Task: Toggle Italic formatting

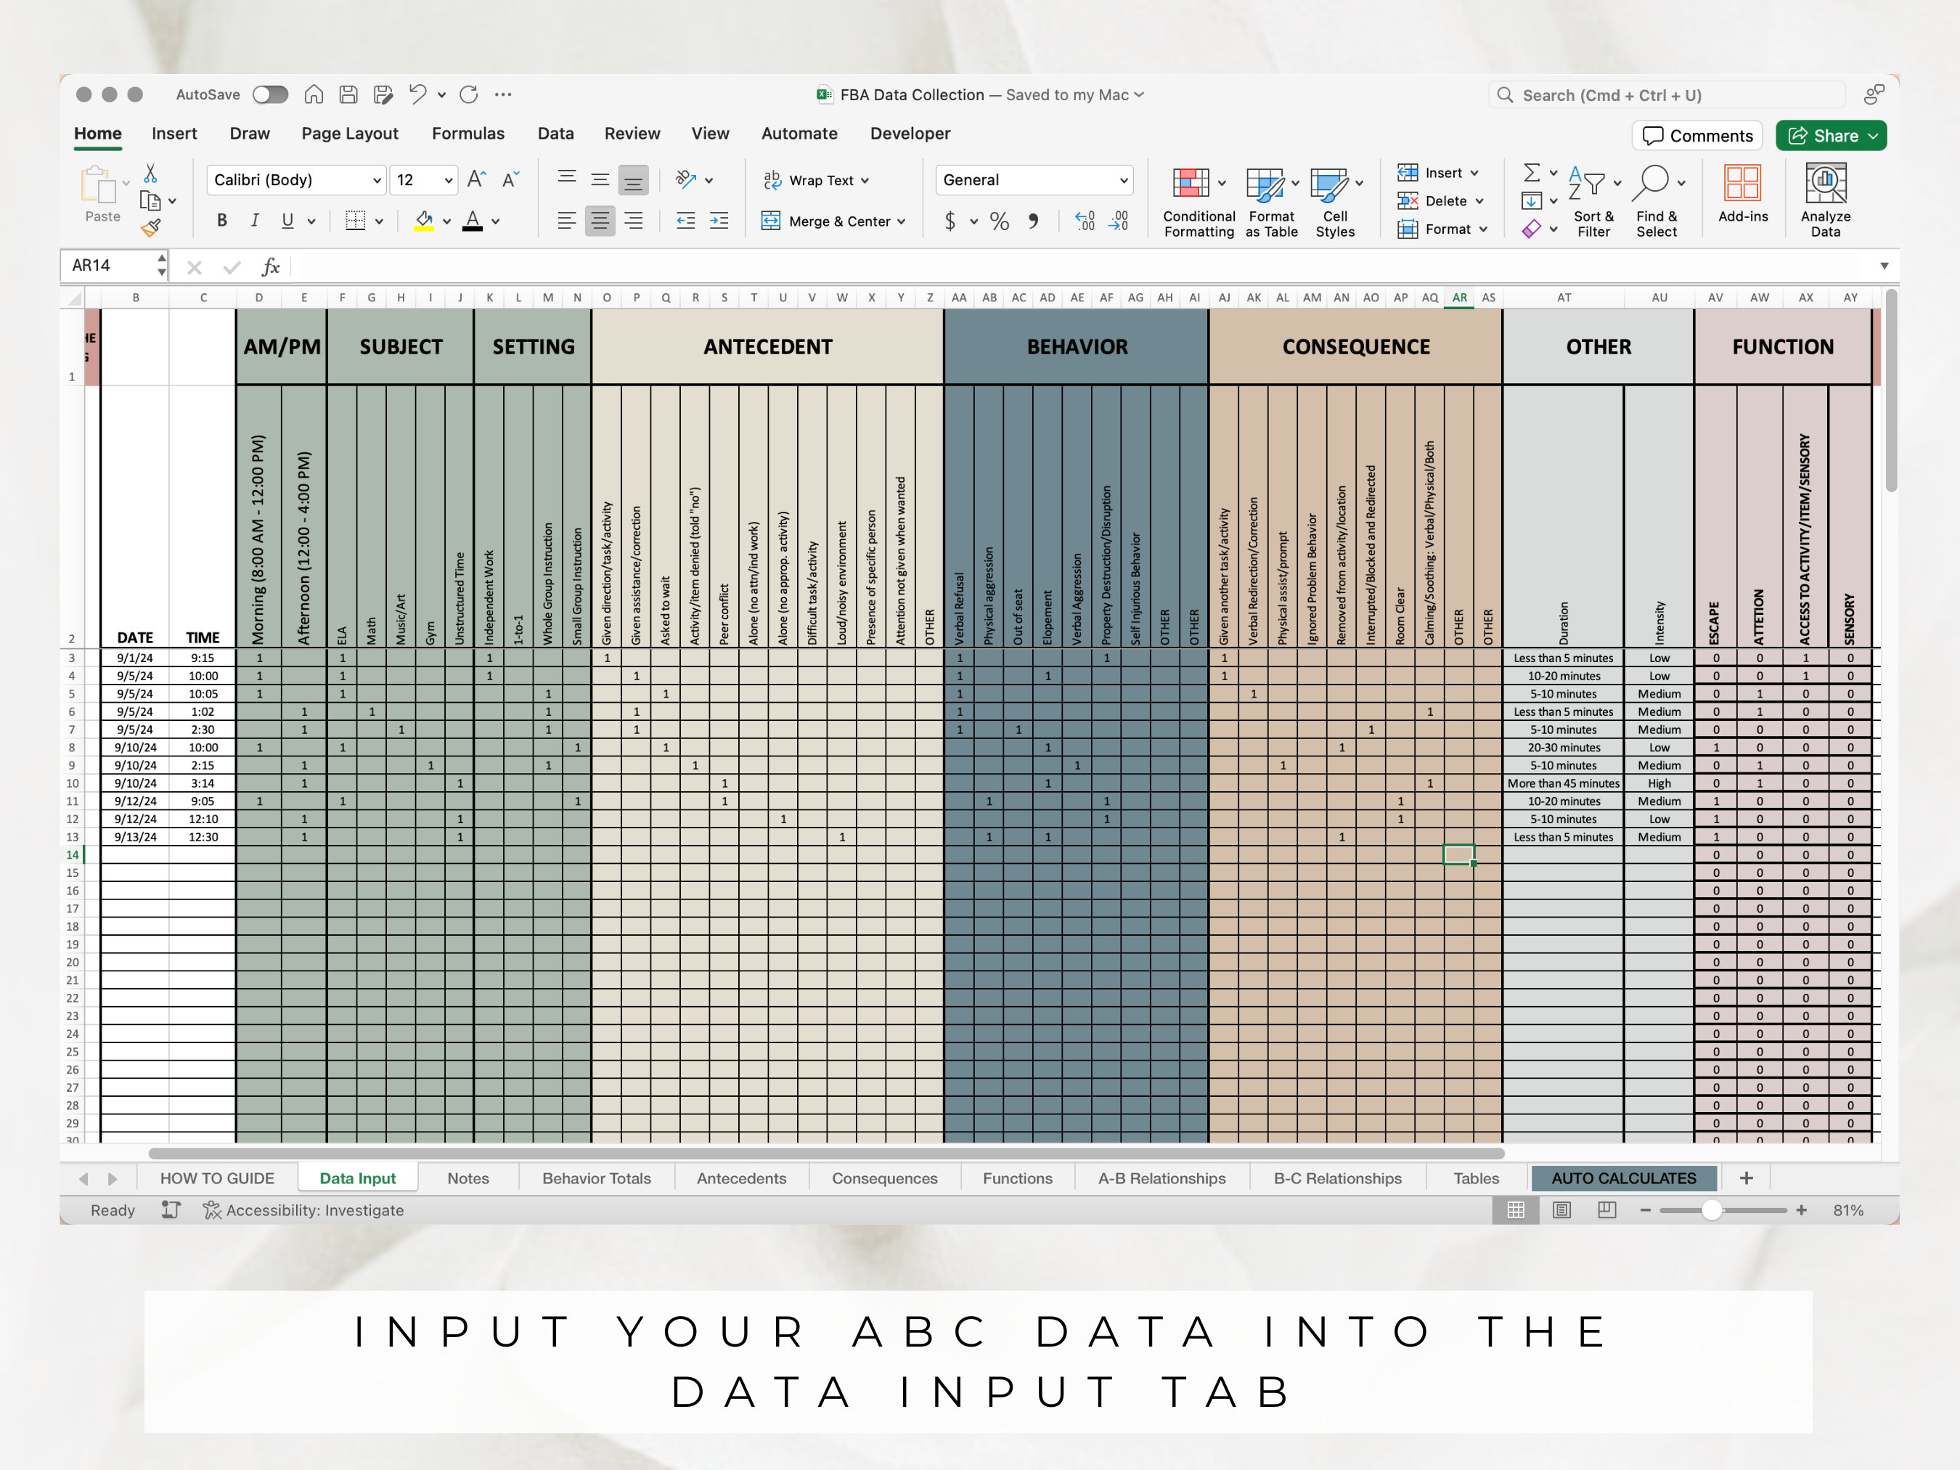Action: pyautogui.click(x=254, y=221)
